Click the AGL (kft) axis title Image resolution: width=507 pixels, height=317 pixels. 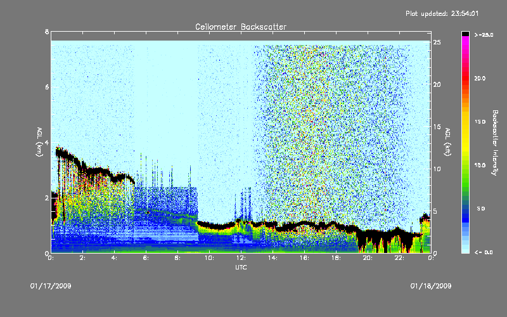(x=447, y=142)
